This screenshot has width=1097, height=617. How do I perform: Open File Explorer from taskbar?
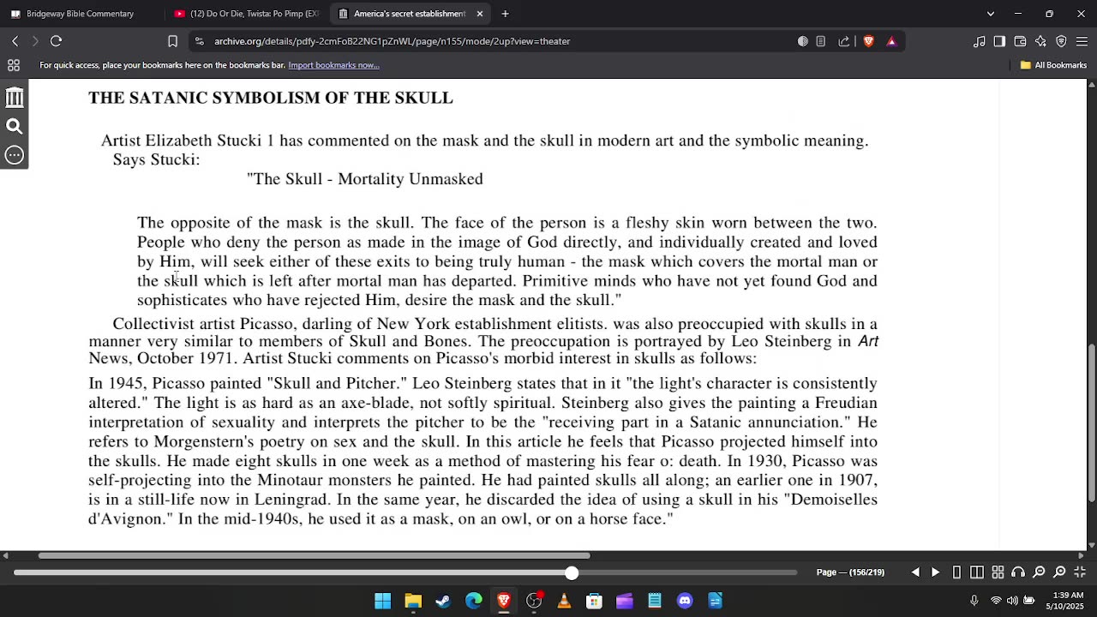(x=413, y=601)
